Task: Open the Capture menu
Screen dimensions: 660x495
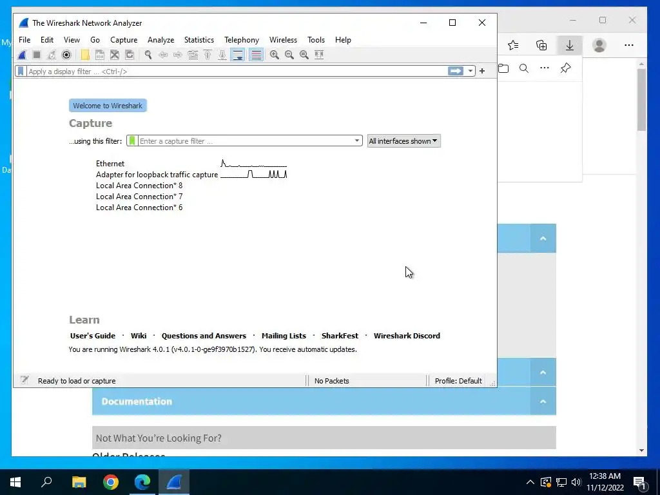Action: 124,39
